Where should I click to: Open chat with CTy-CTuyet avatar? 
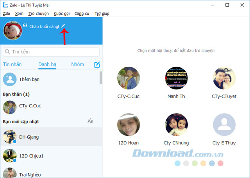pyautogui.click(x=224, y=78)
